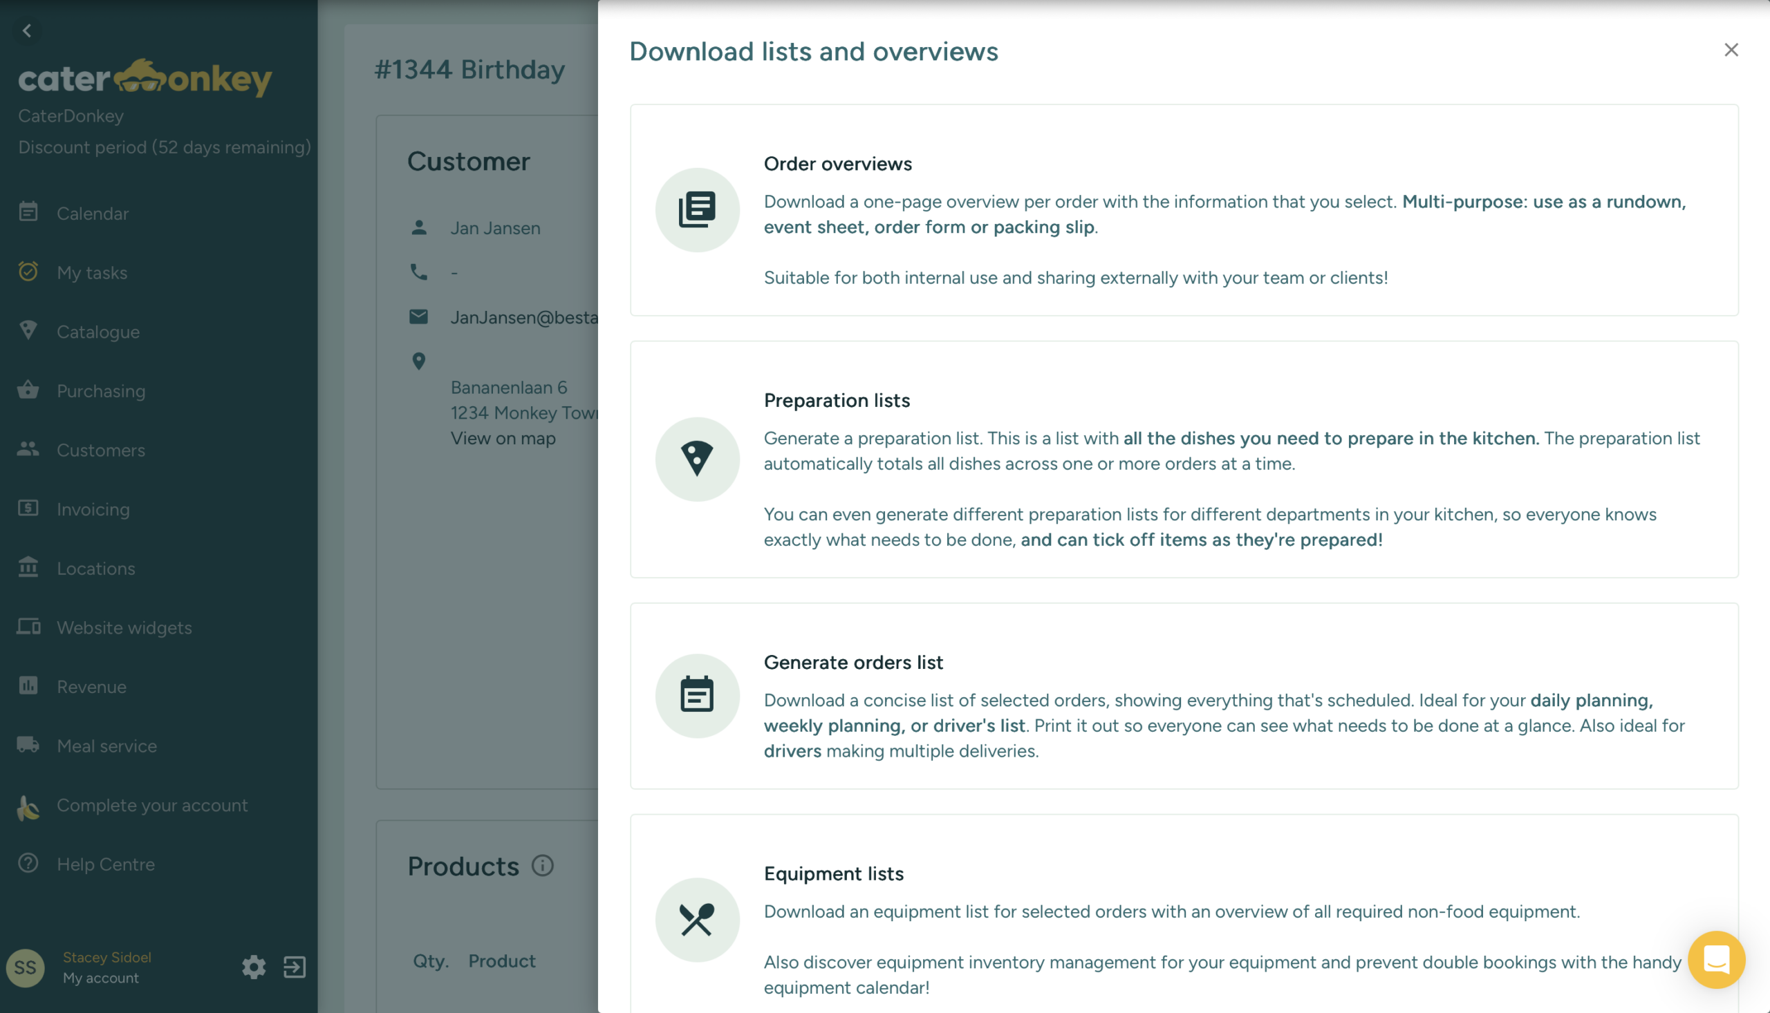Open the chat support bubble
The height and width of the screenshot is (1013, 1770).
pos(1715,959)
